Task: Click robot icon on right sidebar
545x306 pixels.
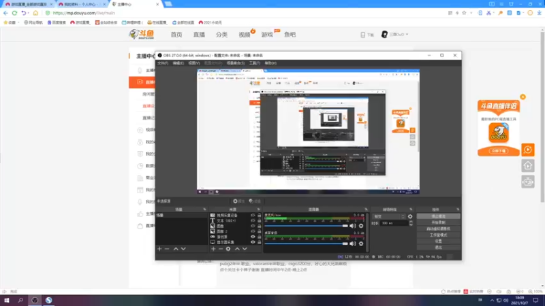Action: (527, 182)
